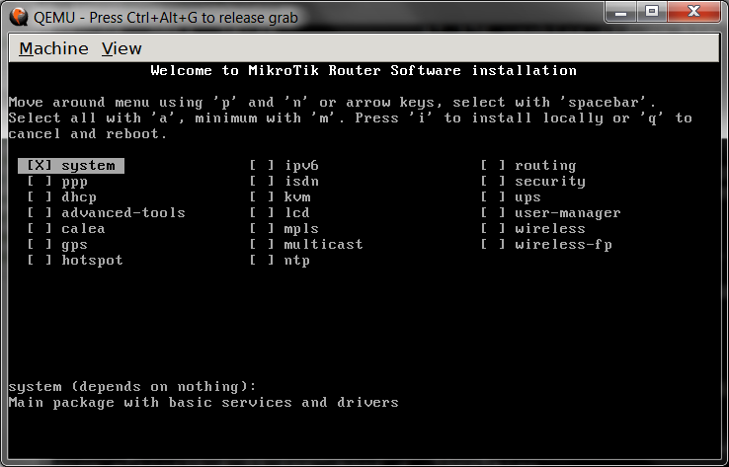Enable the security package checkbox
The width and height of the screenshot is (729, 467).
(x=493, y=182)
